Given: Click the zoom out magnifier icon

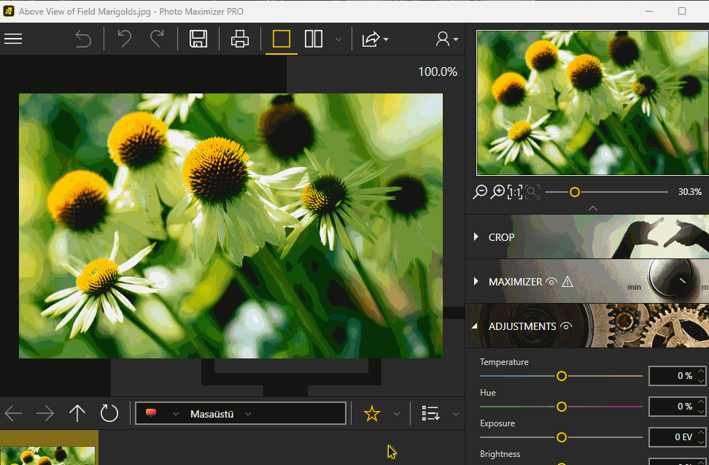Looking at the screenshot, I should (480, 192).
